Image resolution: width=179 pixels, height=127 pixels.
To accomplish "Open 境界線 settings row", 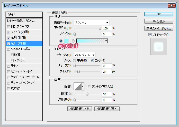I will tap(24, 89).
